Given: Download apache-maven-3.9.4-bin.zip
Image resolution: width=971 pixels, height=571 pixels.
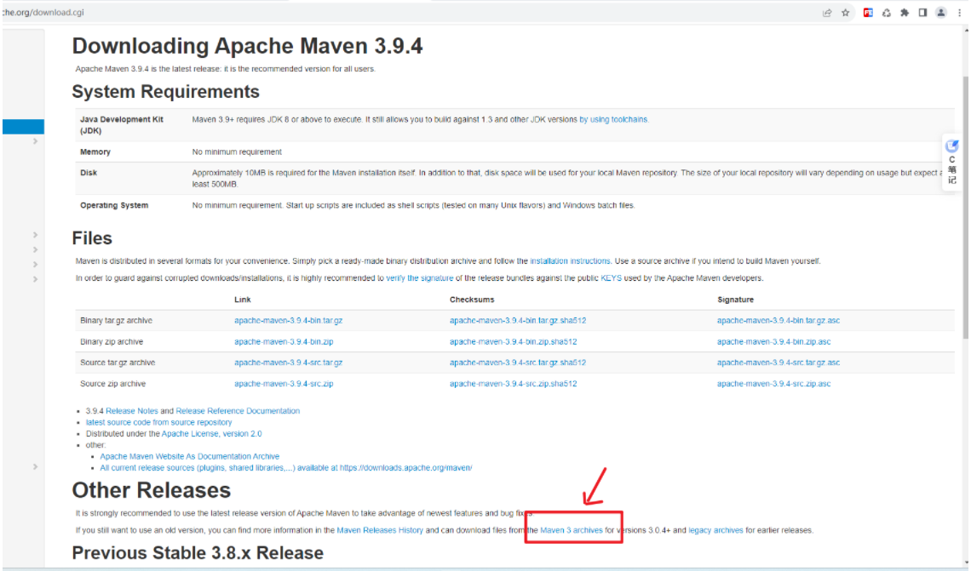Looking at the screenshot, I should click(x=284, y=341).
